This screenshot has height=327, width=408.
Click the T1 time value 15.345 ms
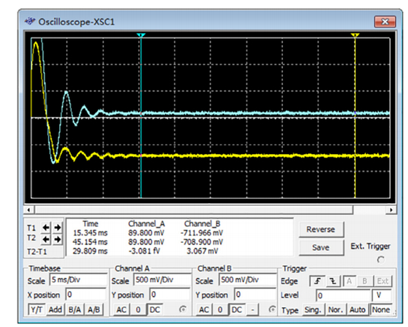[90, 233]
